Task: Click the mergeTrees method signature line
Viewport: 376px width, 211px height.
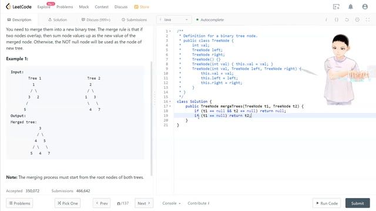Action: tap(244, 106)
